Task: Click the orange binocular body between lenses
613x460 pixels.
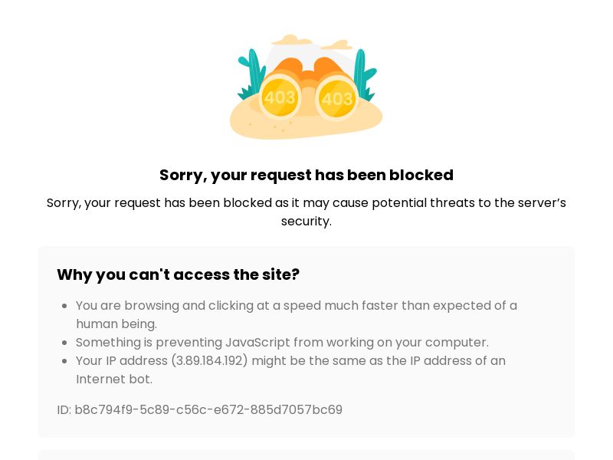Action: 308,77
